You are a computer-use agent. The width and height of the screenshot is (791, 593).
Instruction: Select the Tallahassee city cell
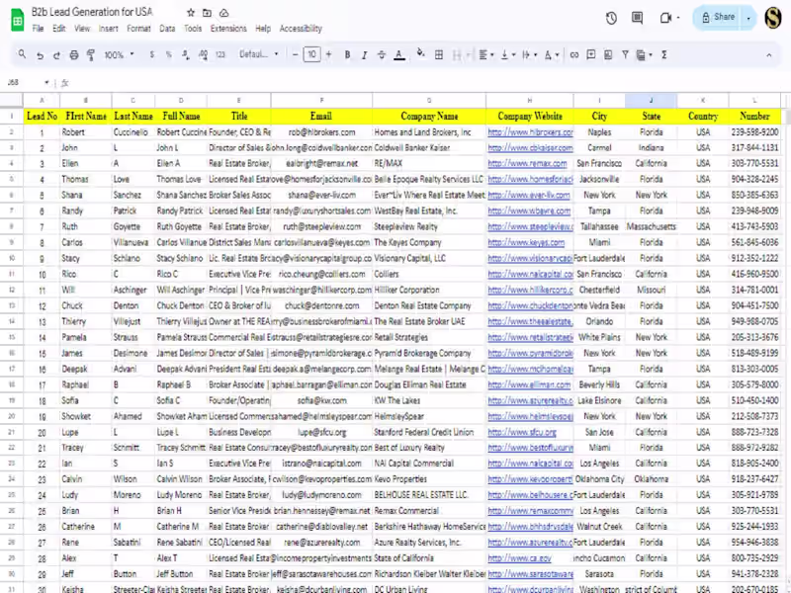599,227
